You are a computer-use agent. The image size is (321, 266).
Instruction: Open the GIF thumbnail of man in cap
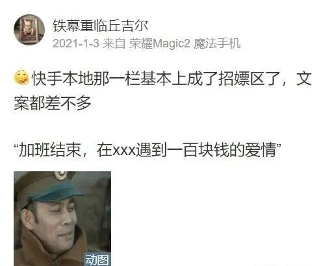click(62, 219)
